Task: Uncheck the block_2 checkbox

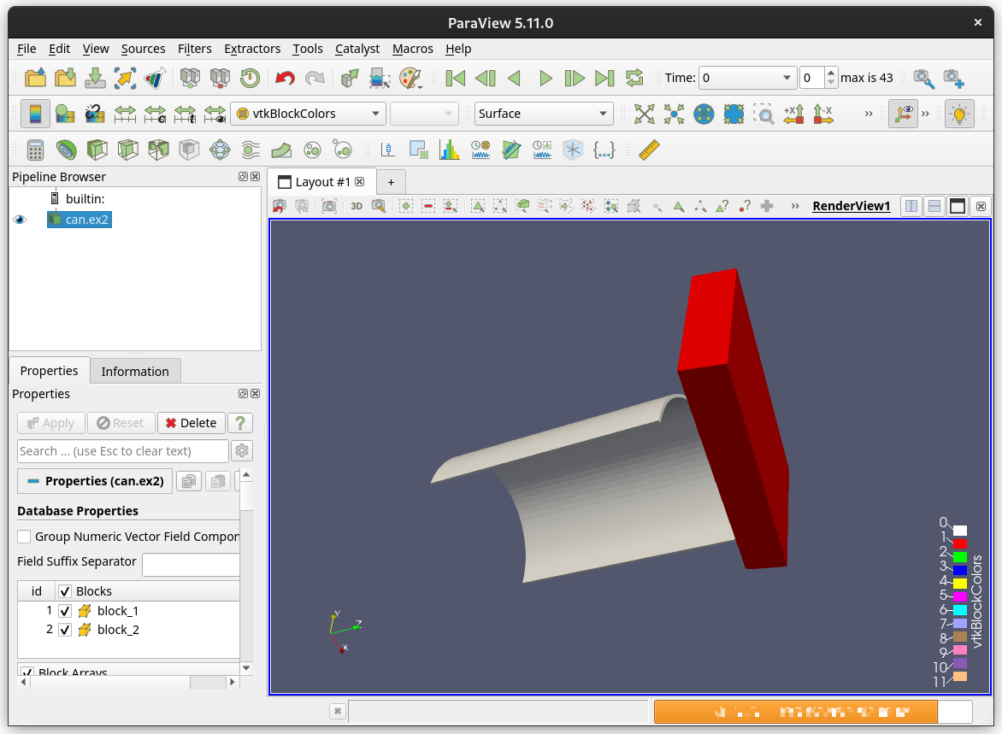Action: point(64,630)
